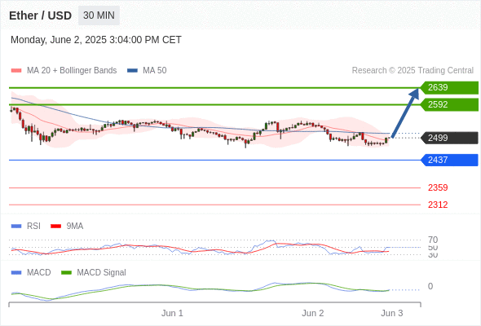The height and width of the screenshot is (326, 481).
Task: Click the Jun 3 date axis label
Action: [392, 313]
